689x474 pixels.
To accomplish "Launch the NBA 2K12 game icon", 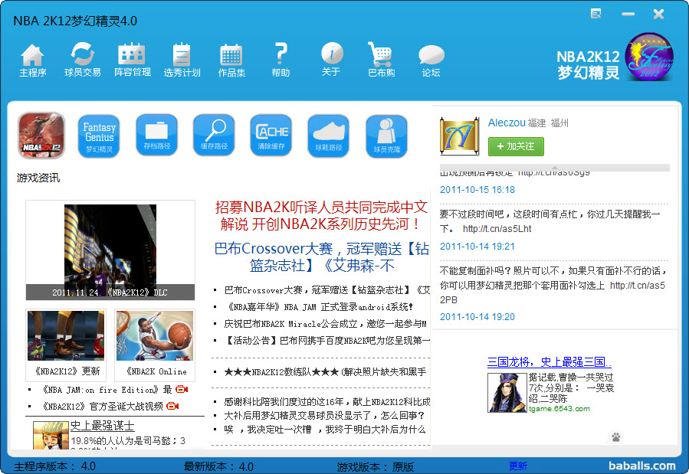I will pyautogui.click(x=41, y=136).
